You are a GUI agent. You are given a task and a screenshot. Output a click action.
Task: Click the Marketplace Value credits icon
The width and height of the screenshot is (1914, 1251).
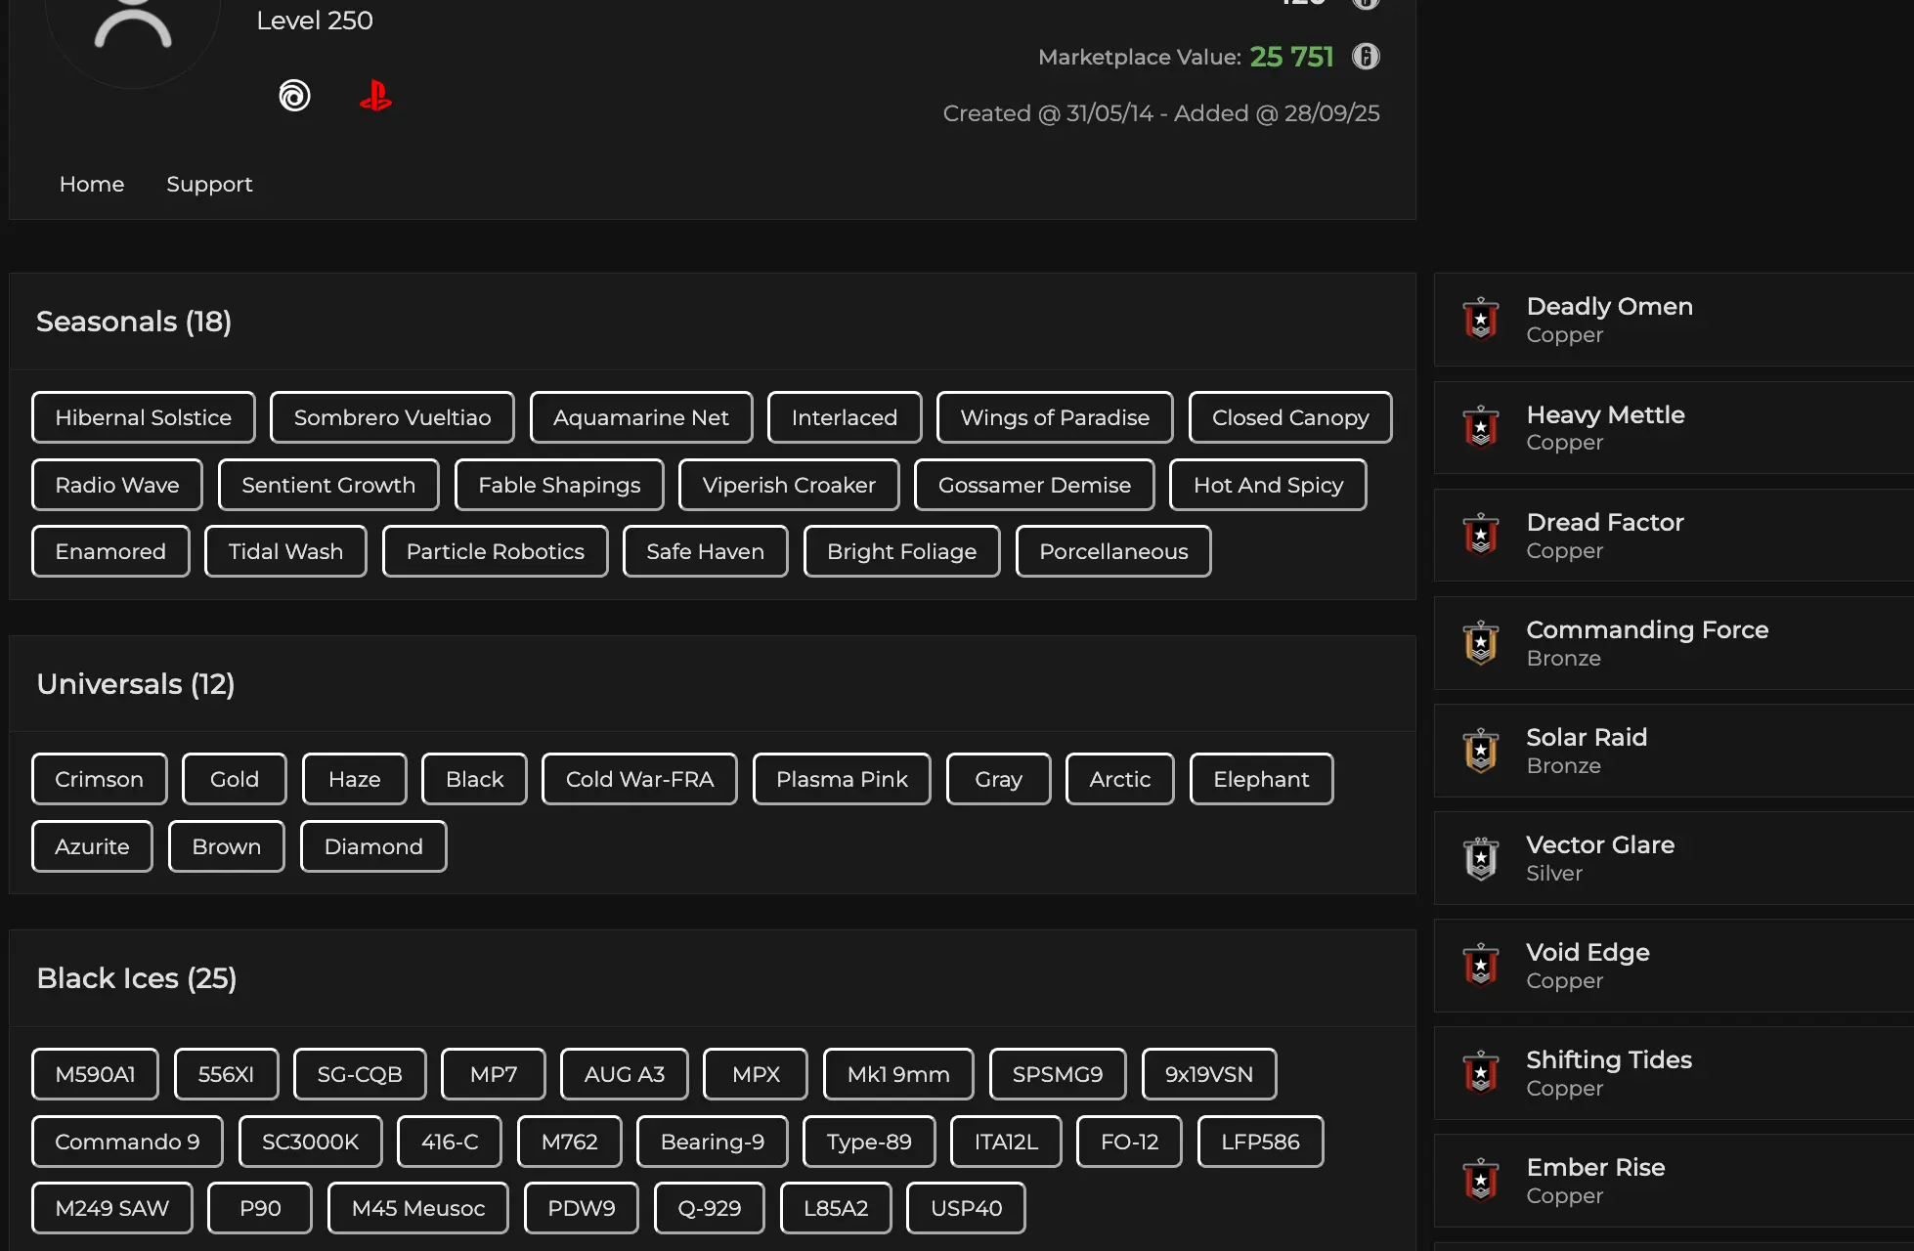click(x=1366, y=57)
